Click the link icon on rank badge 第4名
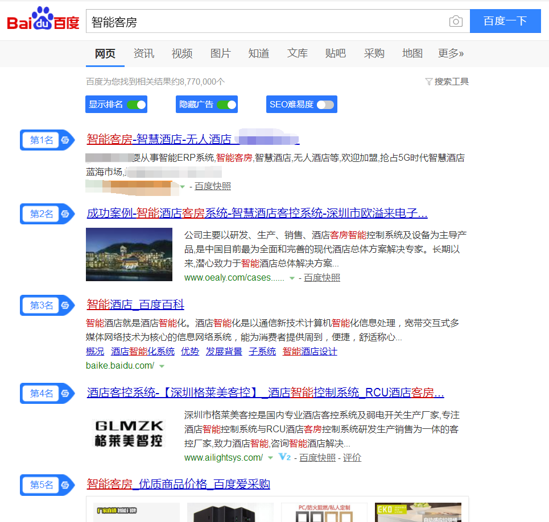The width and height of the screenshot is (549, 522). pyautogui.click(x=65, y=393)
